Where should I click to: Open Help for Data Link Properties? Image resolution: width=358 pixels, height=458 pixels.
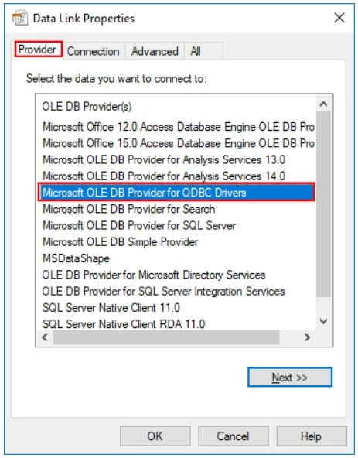(312, 436)
